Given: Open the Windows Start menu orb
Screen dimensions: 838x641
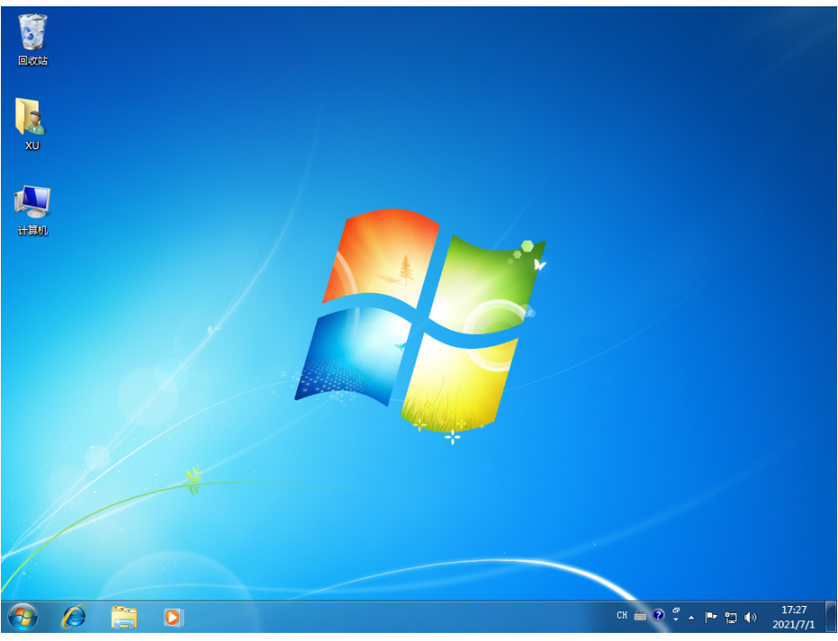Looking at the screenshot, I should pos(22,617).
